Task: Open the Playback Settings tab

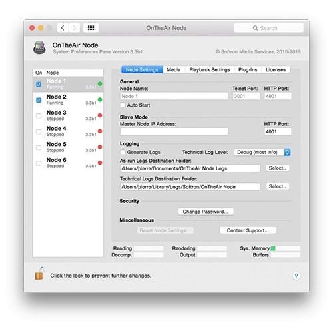Action: click(x=210, y=70)
